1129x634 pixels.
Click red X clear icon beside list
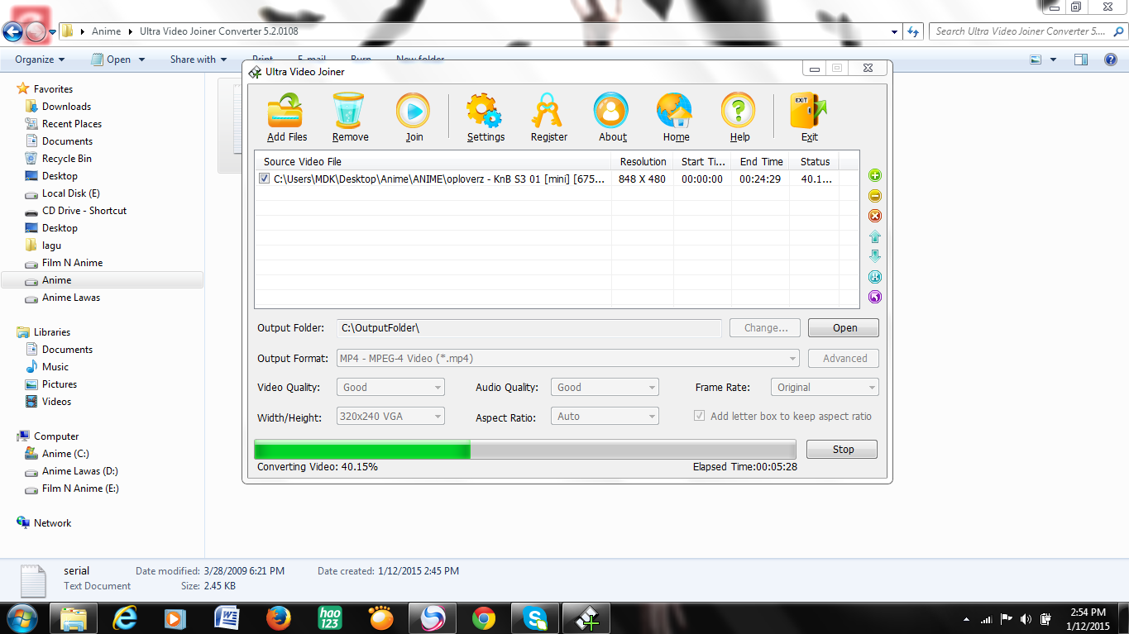(x=875, y=216)
